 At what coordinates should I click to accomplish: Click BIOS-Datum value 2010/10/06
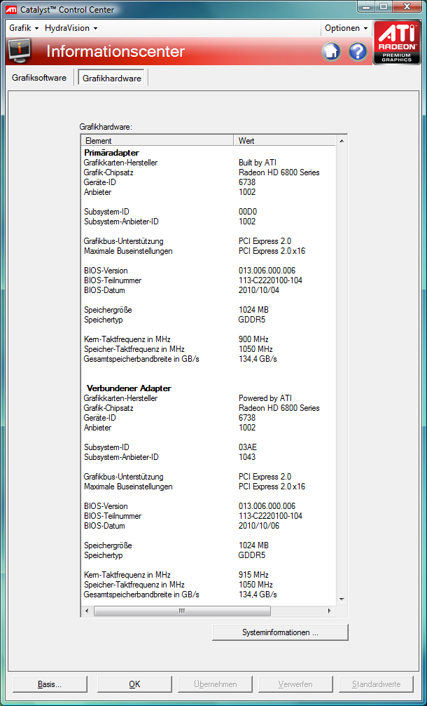(259, 525)
